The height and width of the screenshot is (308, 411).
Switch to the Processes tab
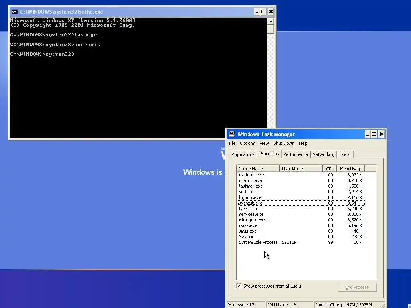[x=269, y=154]
